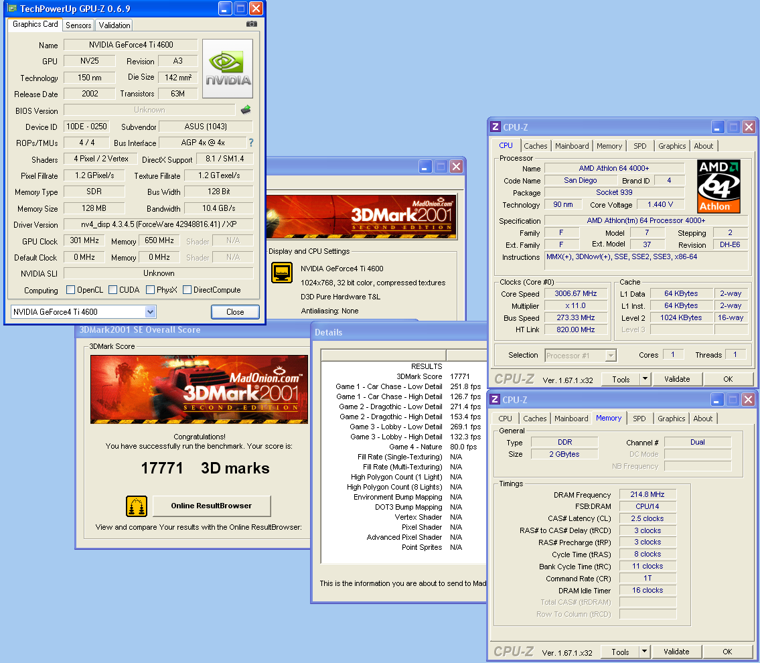Screen dimensions: 760x663
Task: Switch to the Sensors tab in GPU-Z
Action: point(78,25)
